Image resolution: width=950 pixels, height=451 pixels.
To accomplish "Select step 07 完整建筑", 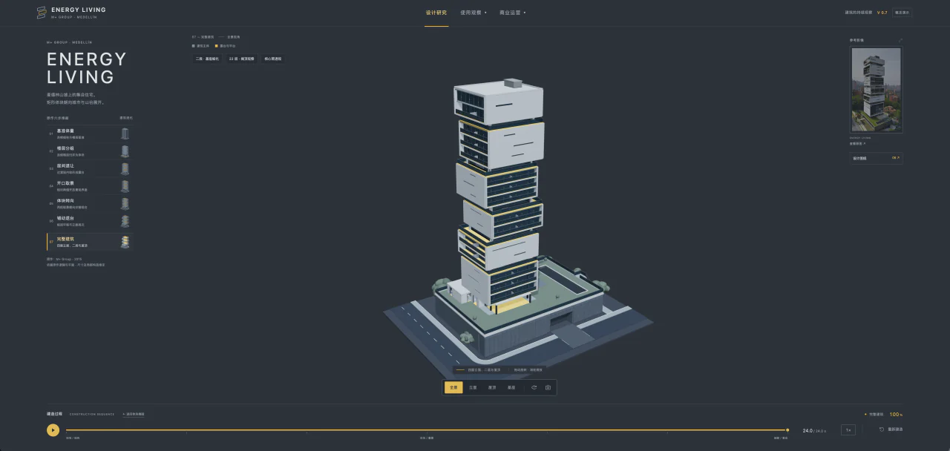I will 89,242.
